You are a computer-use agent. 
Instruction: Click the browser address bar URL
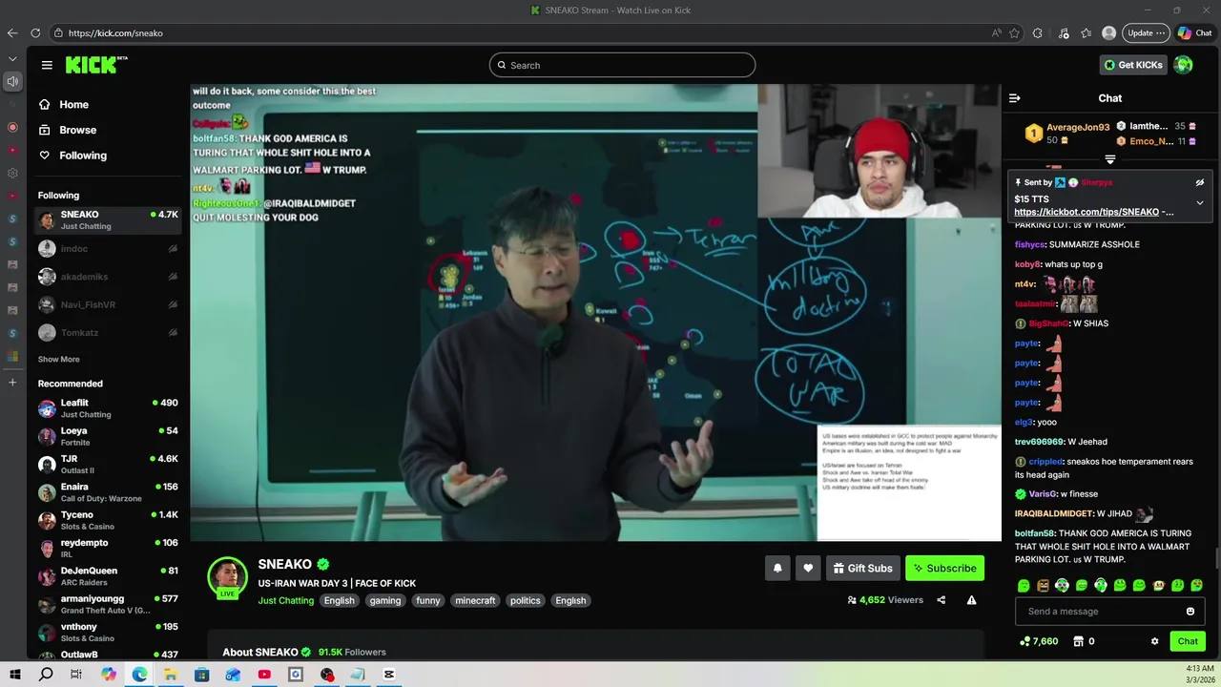pyautogui.click(x=115, y=33)
